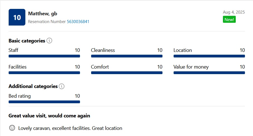
Task: Open reservation number 5630036841 link
Action: point(78,22)
